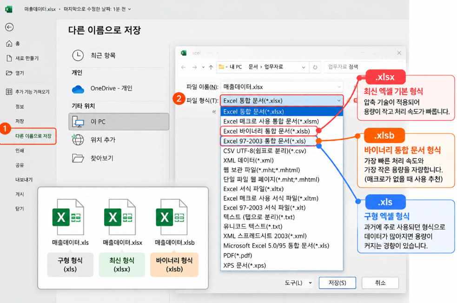The width and height of the screenshot is (457, 303).
Task: Click the 위치 추가 globe icon
Action: click(x=78, y=140)
